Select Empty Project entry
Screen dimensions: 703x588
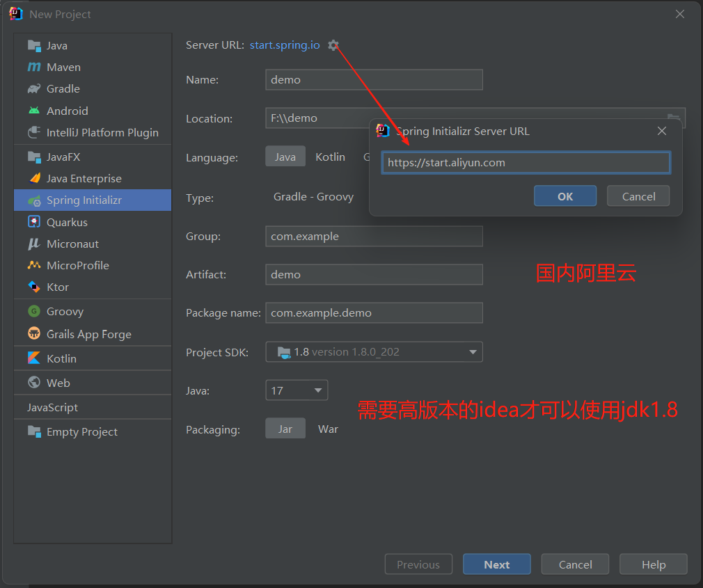(93, 431)
